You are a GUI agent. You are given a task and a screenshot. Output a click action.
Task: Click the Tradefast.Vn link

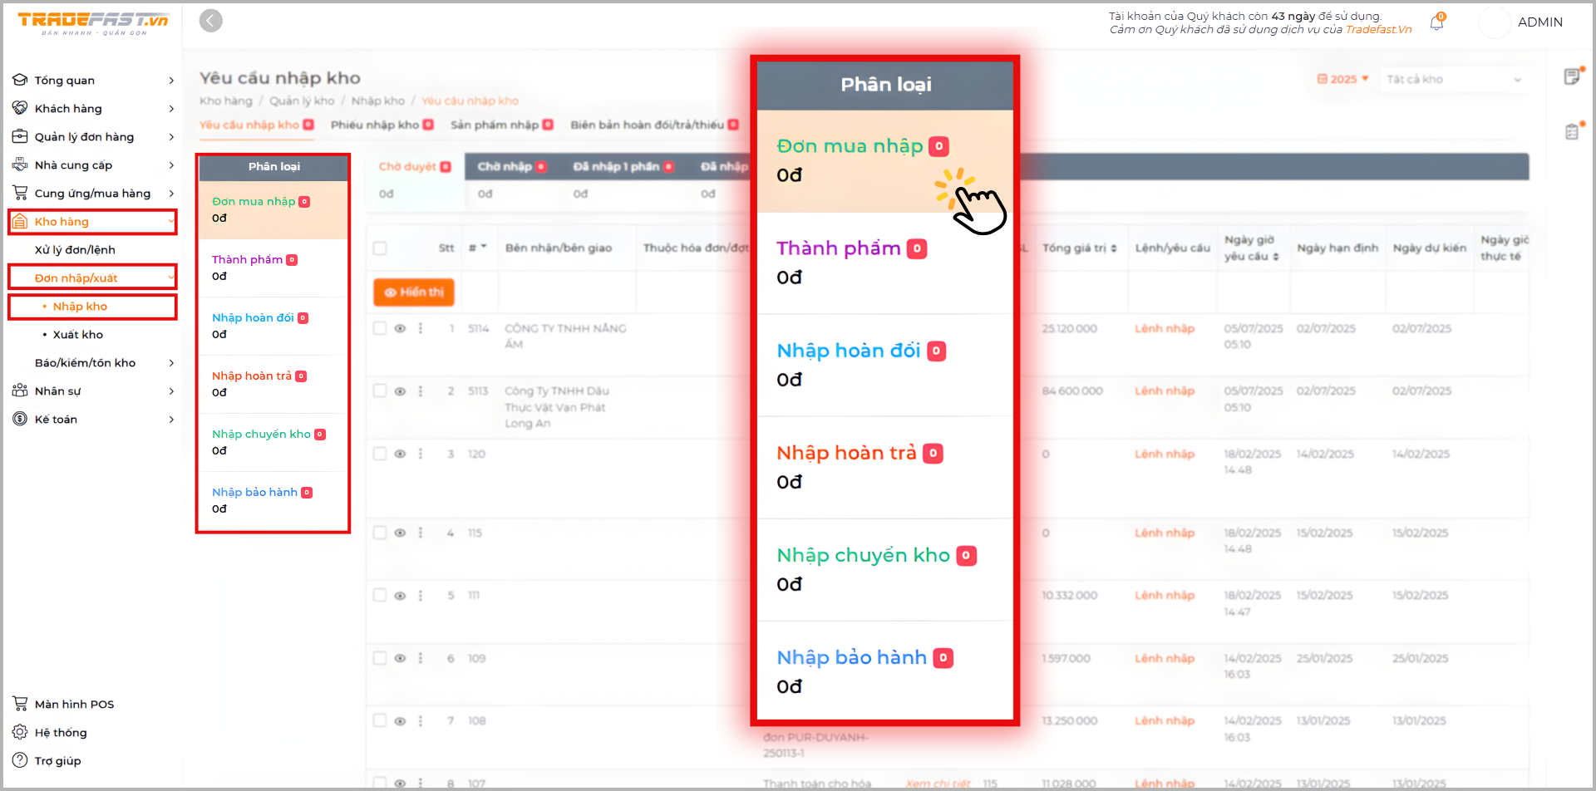pyautogui.click(x=1378, y=30)
